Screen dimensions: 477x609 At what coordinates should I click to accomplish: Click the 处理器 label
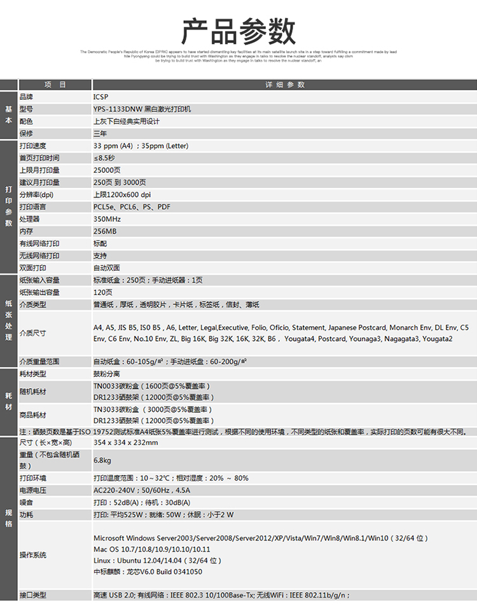(29, 219)
